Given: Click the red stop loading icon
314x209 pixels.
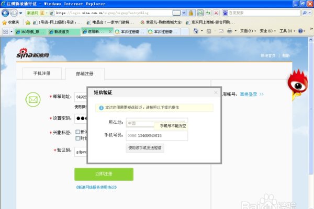Looking at the screenshot, I should 216,13.
